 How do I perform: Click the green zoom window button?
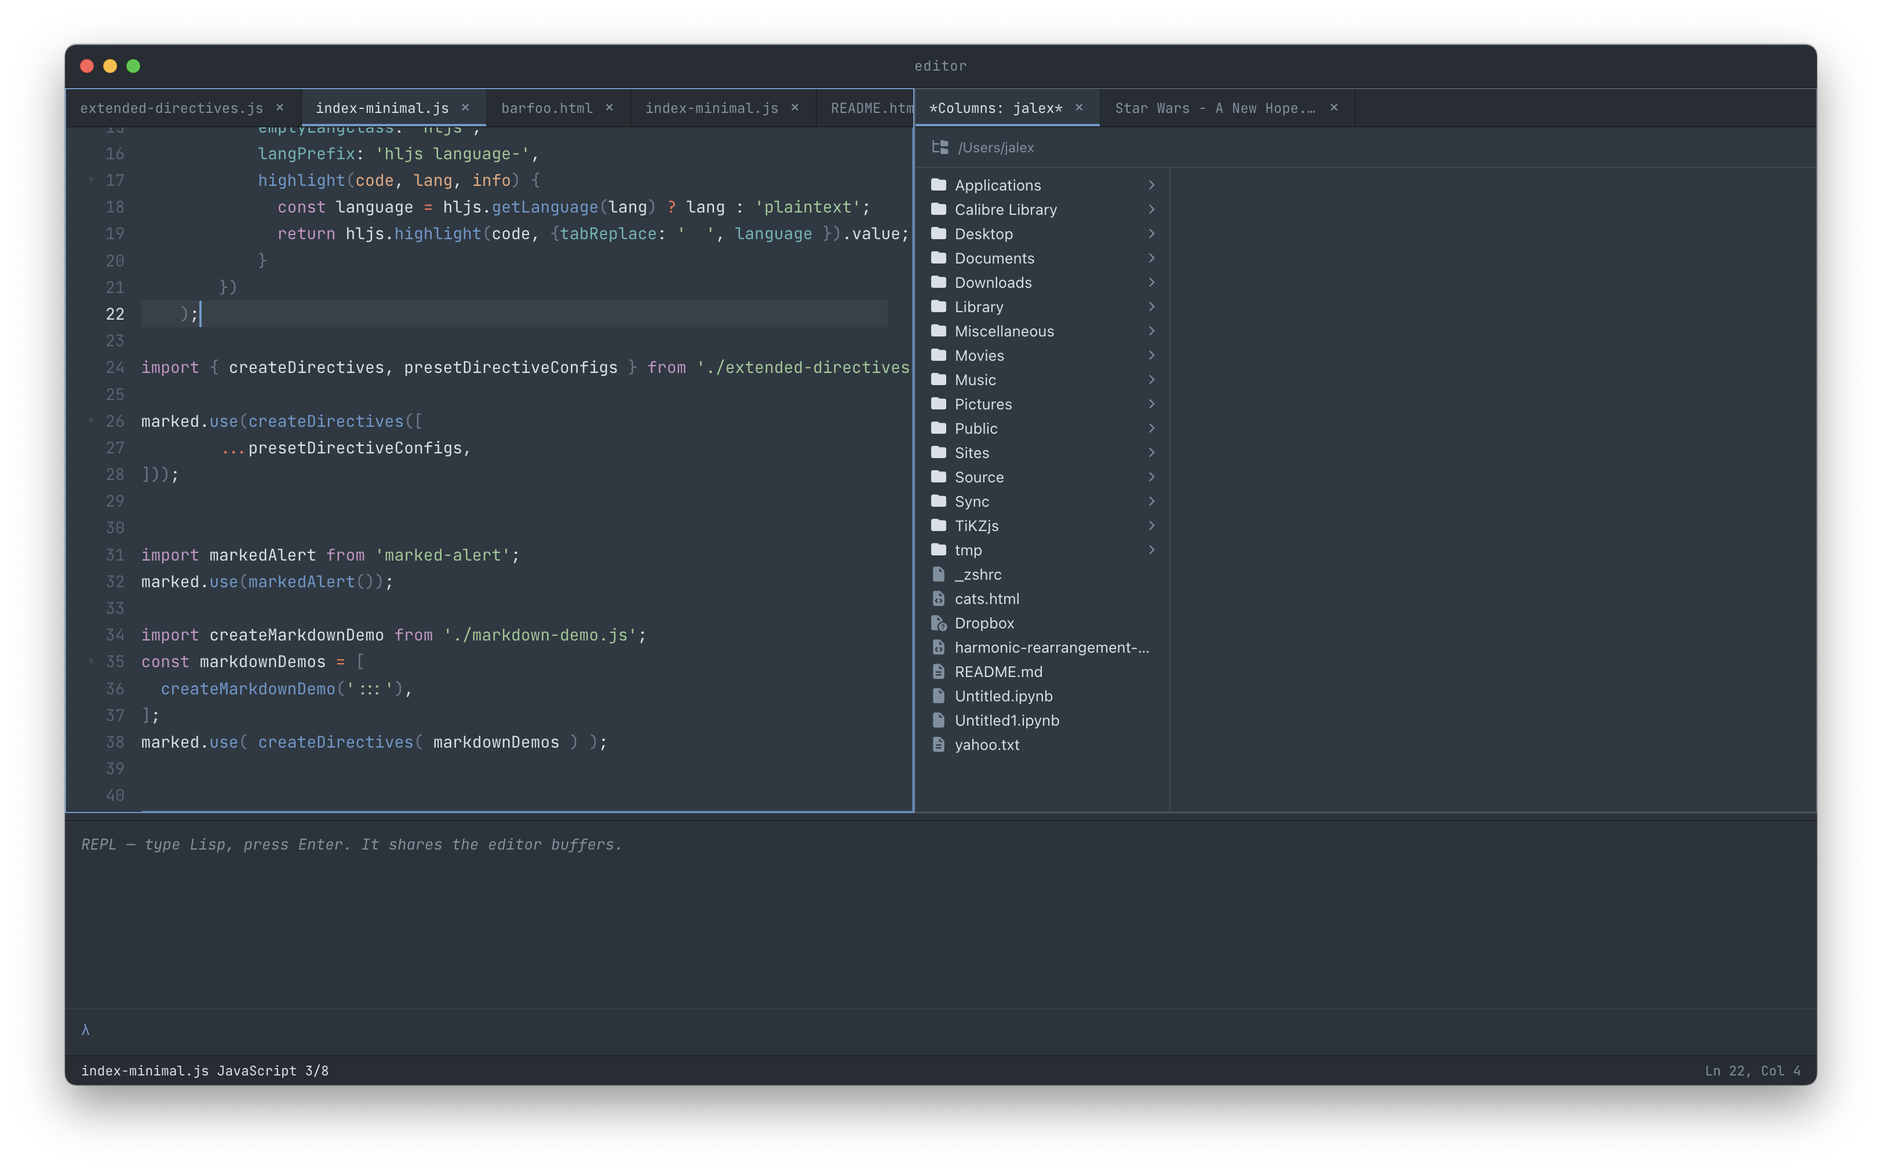pyautogui.click(x=133, y=66)
